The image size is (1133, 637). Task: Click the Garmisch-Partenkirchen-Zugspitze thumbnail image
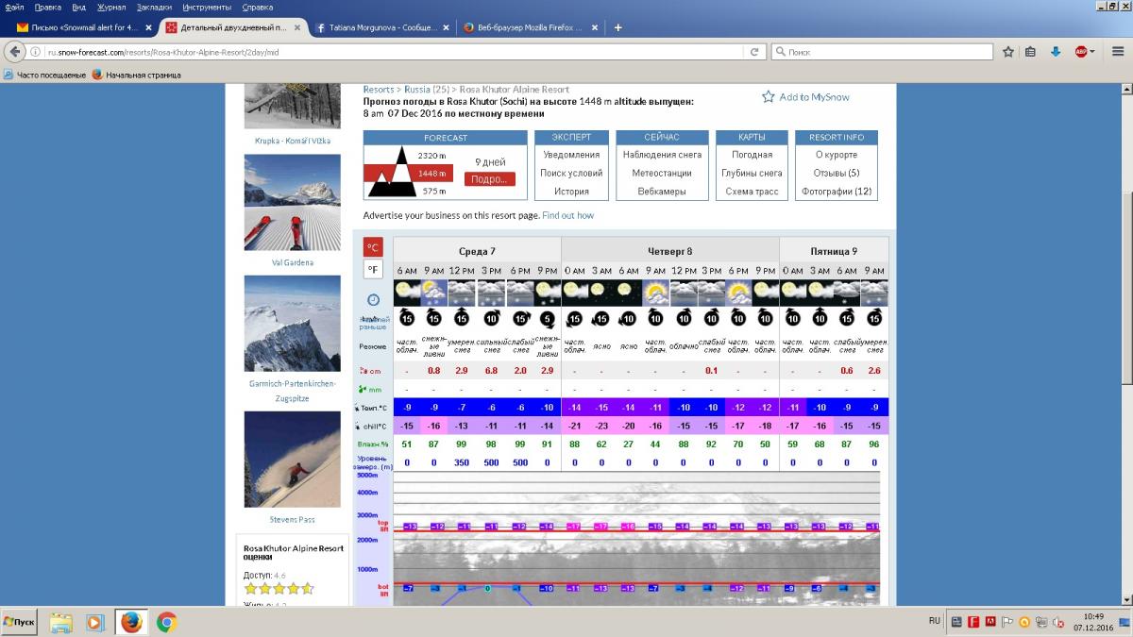click(292, 324)
